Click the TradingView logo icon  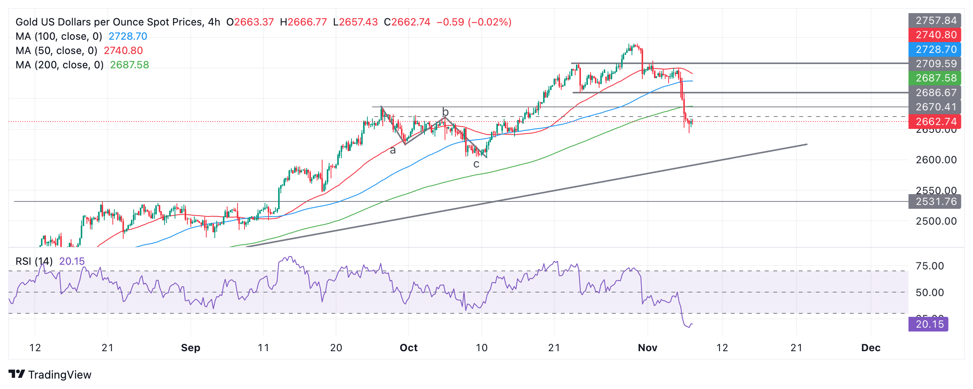click(17, 374)
